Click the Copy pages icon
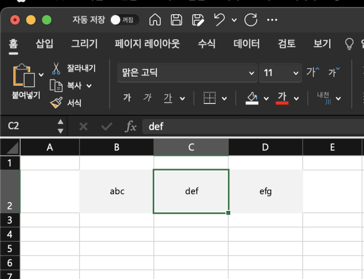364x279 pixels. tap(56, 86)
